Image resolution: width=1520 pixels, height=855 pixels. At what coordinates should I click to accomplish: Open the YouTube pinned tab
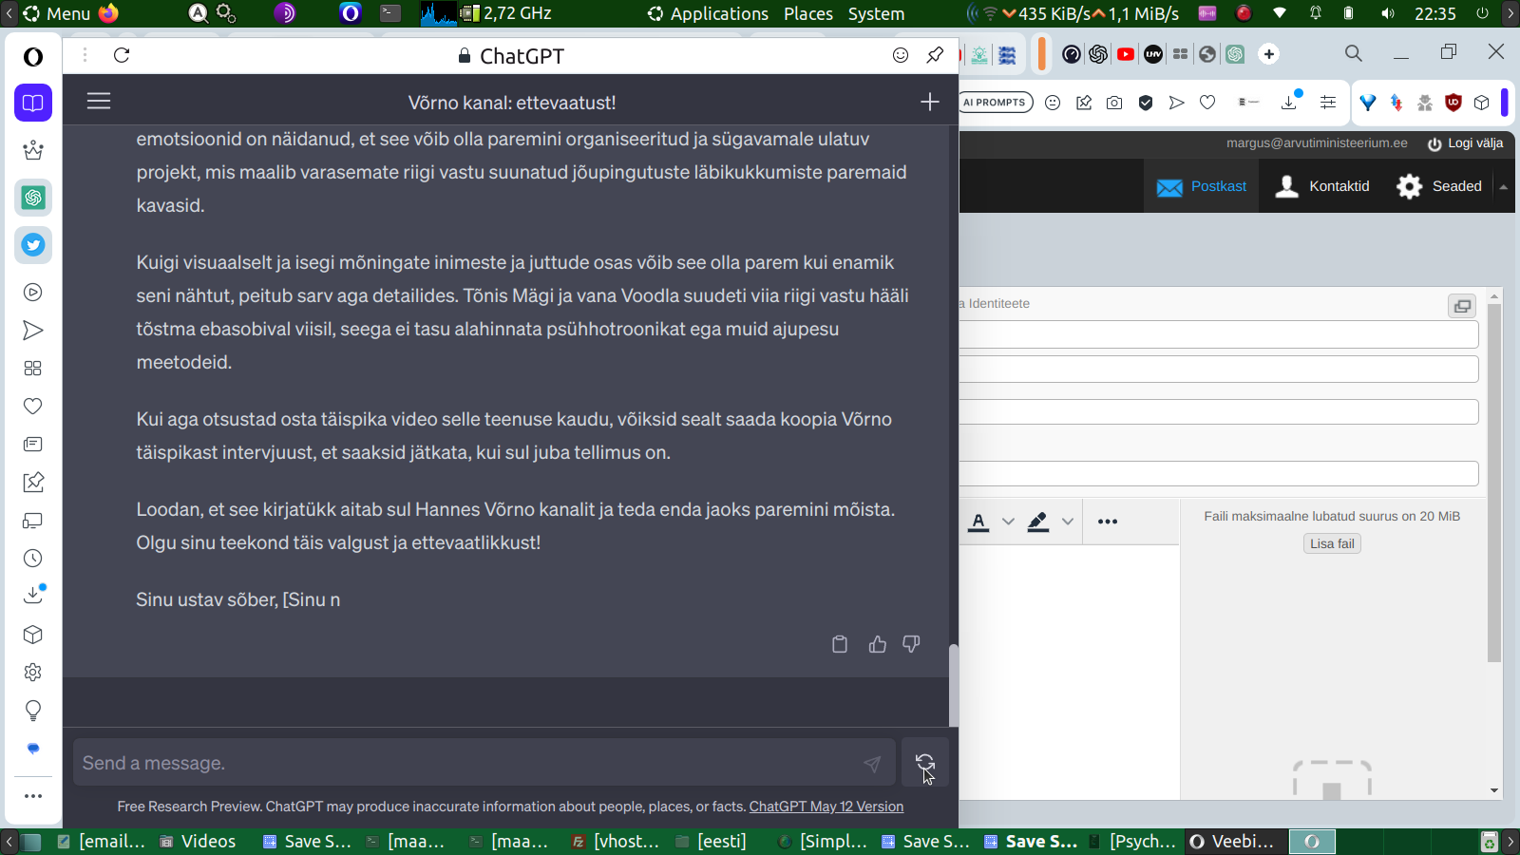point(1126,54)
